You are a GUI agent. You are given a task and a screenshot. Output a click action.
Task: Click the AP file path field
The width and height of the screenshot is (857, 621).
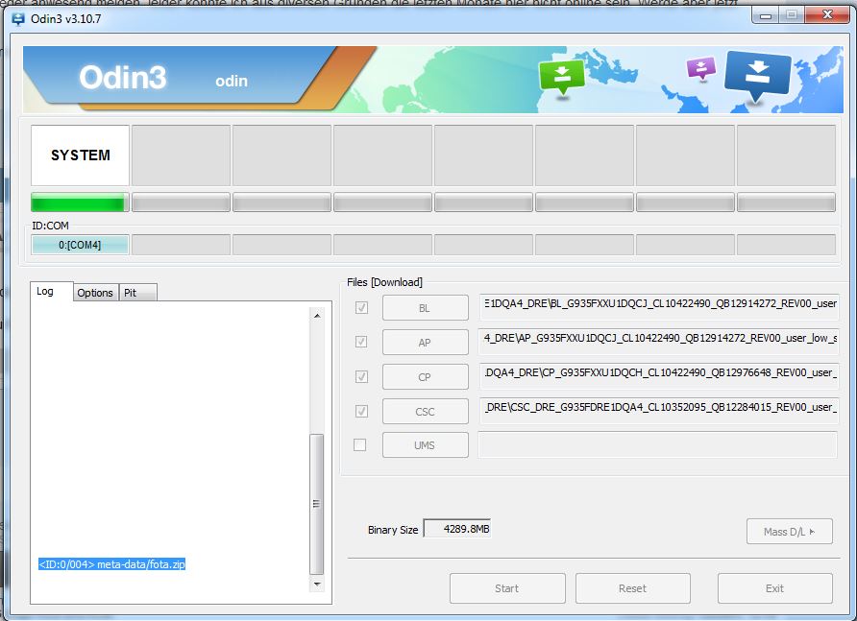pyautogui.click(x=659, y=342)
